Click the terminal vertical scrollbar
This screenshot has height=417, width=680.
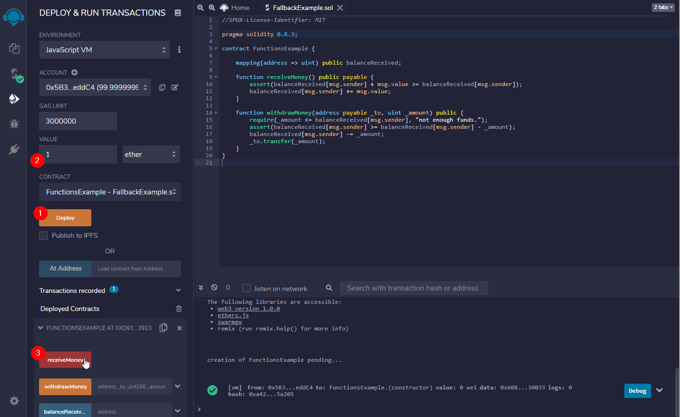tap(677, 392)
